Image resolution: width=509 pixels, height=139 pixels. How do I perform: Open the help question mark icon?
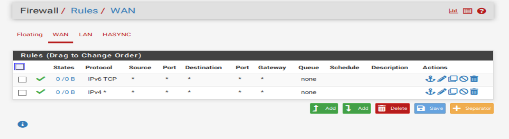(482, 11)
